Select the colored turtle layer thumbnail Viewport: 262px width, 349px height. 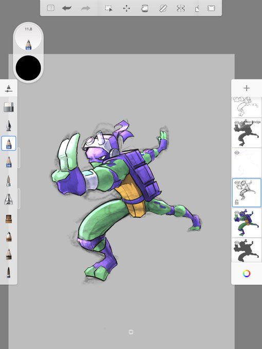click(x=247, y=223)
